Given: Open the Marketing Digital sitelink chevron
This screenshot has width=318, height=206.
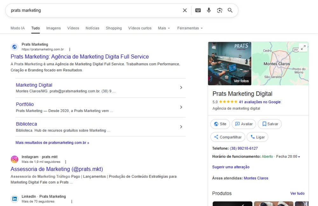Looking at the screenshot, I should click(x=181, y=88).
